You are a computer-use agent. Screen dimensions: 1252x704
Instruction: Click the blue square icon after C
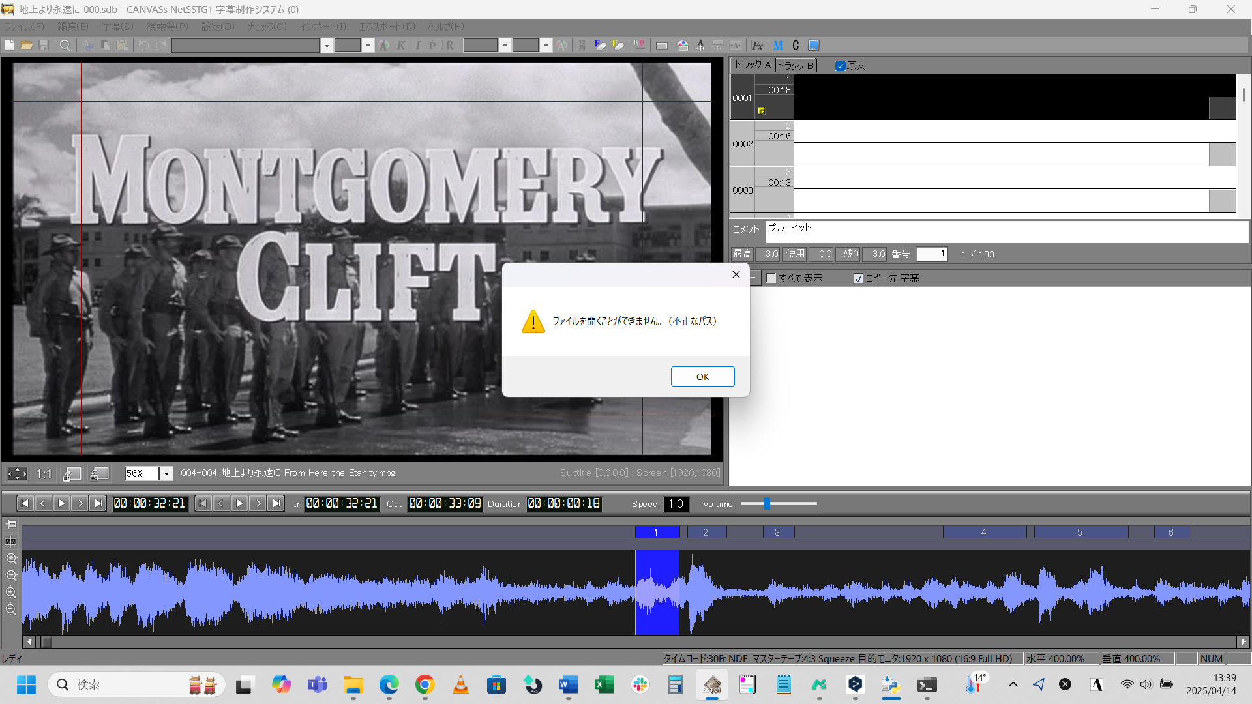click(x=813, y=45)
